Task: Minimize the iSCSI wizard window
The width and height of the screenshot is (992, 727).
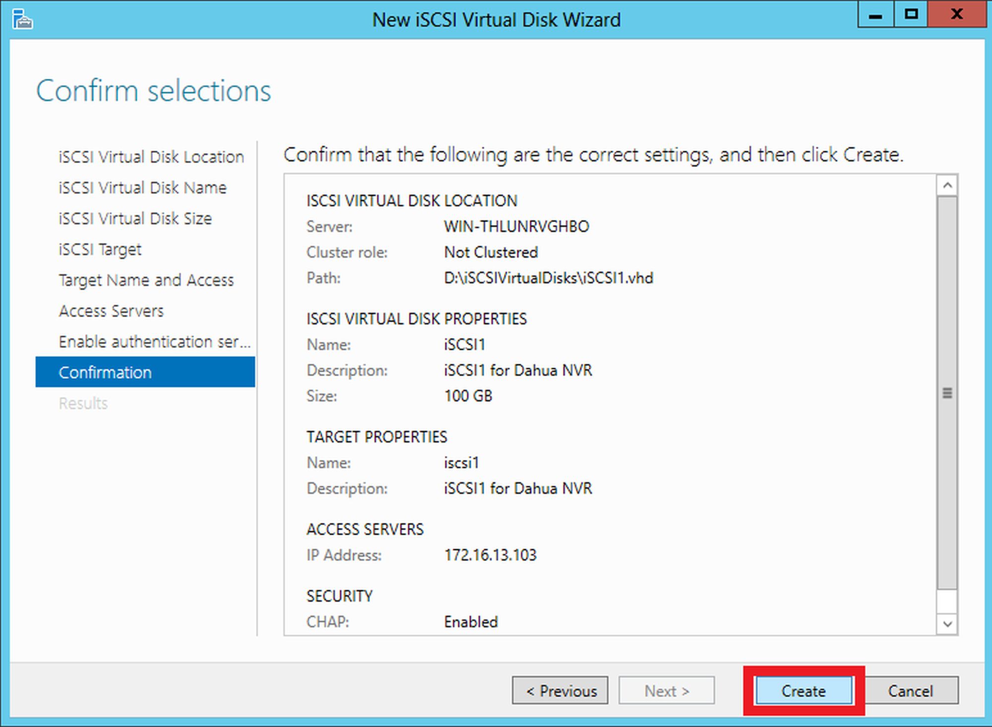Action: tap(875, 15)
